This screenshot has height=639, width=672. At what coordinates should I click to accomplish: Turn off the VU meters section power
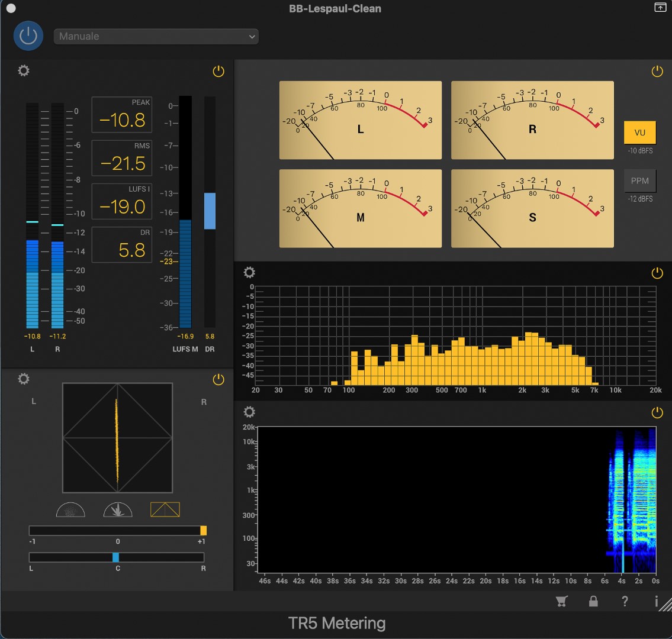pyautogui.click(x=657, y=72)
